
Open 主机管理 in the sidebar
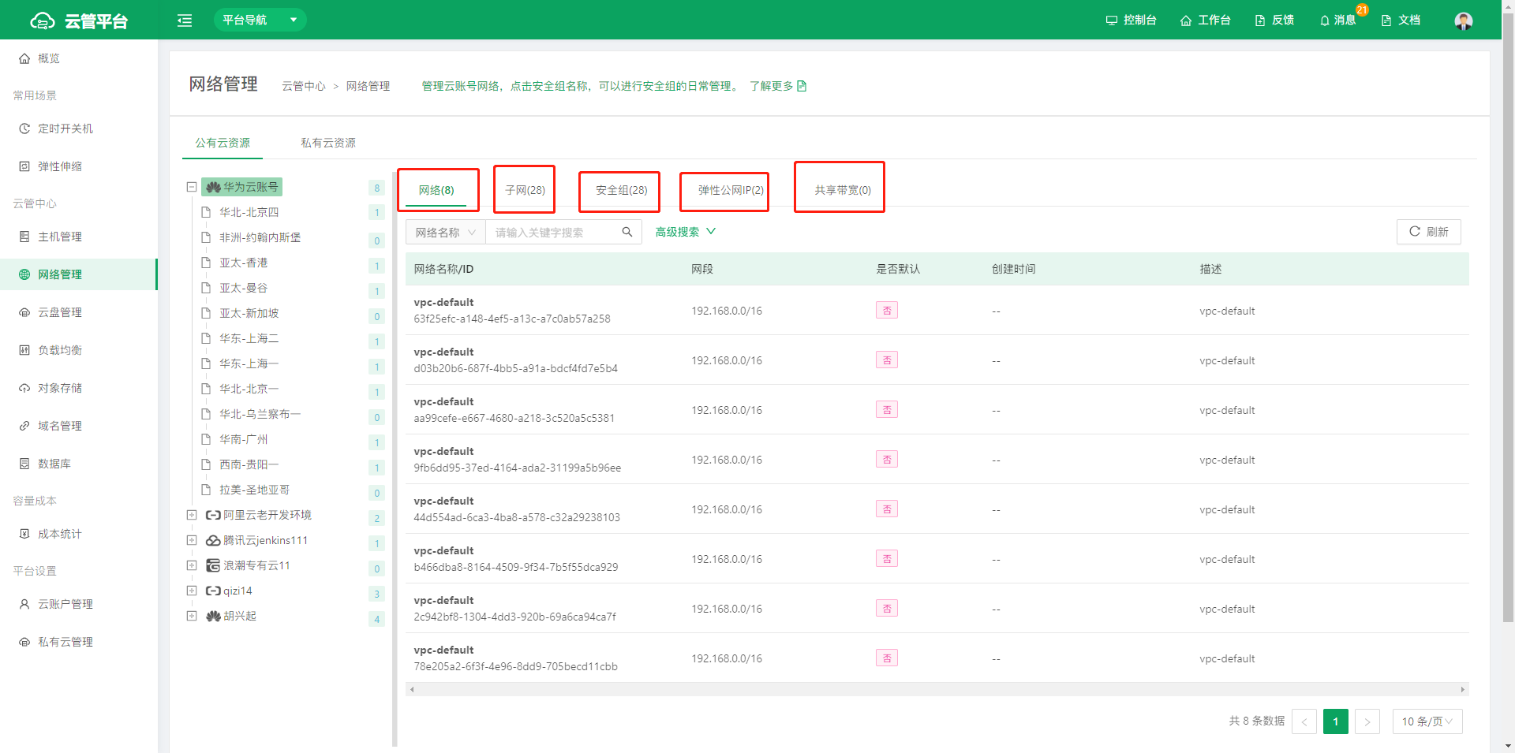point(79,237)
